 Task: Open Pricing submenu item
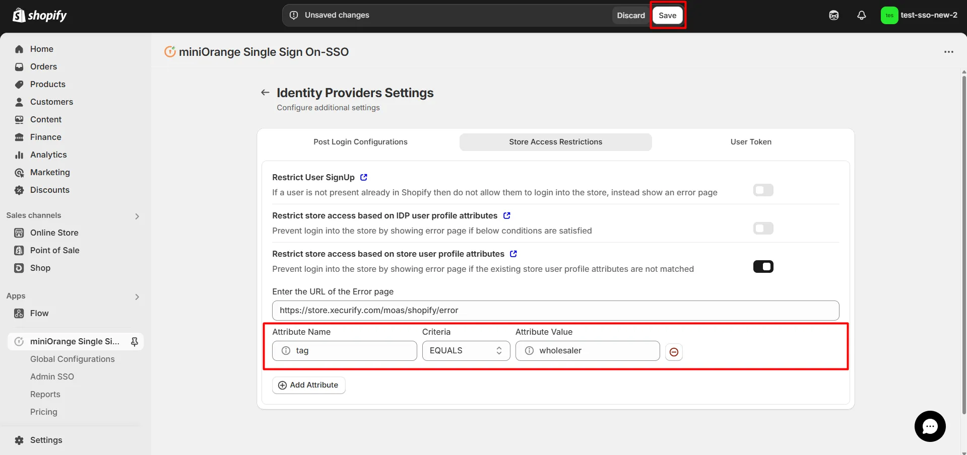[43, 412]
